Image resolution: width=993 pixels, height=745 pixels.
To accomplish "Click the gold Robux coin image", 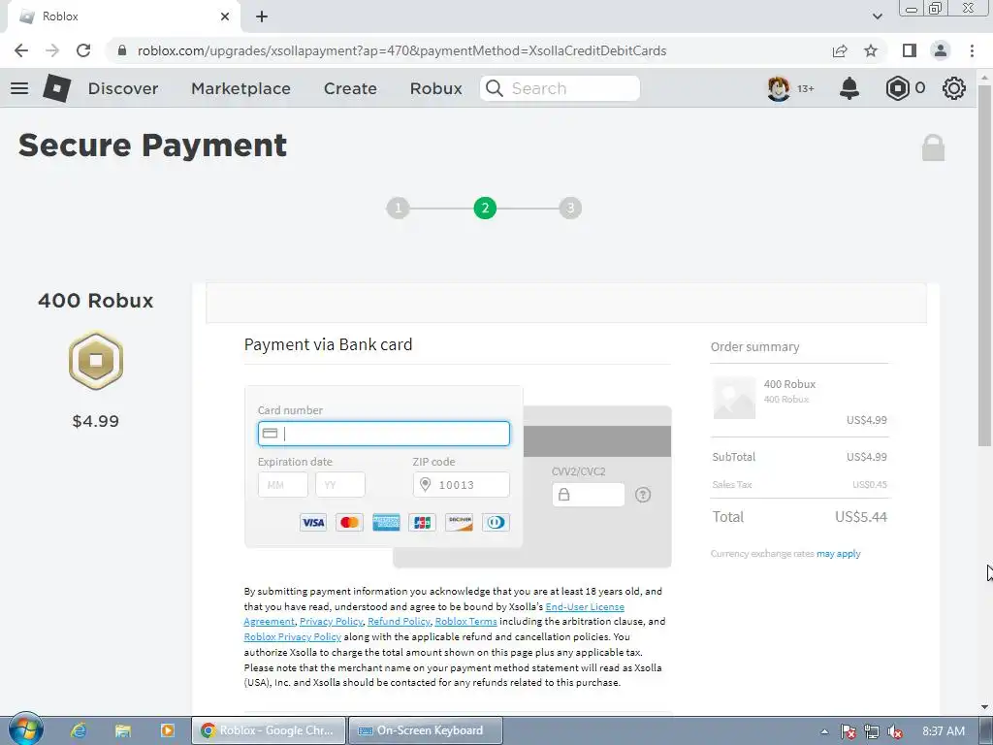I will [96, 361].
